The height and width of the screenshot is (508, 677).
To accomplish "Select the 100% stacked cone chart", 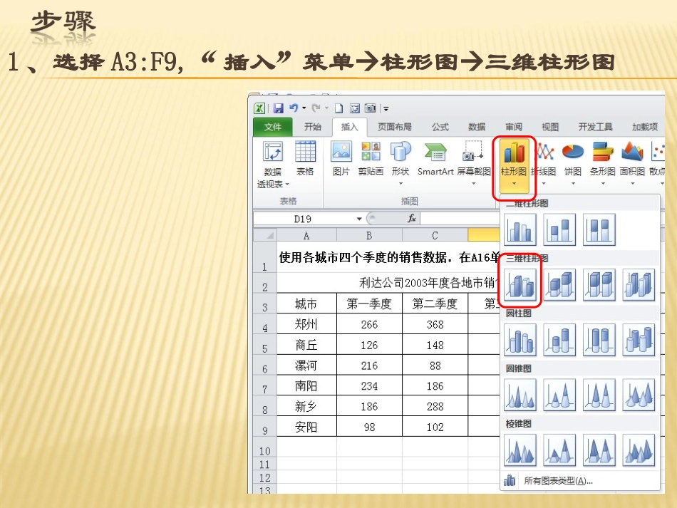I will point(599,395).
